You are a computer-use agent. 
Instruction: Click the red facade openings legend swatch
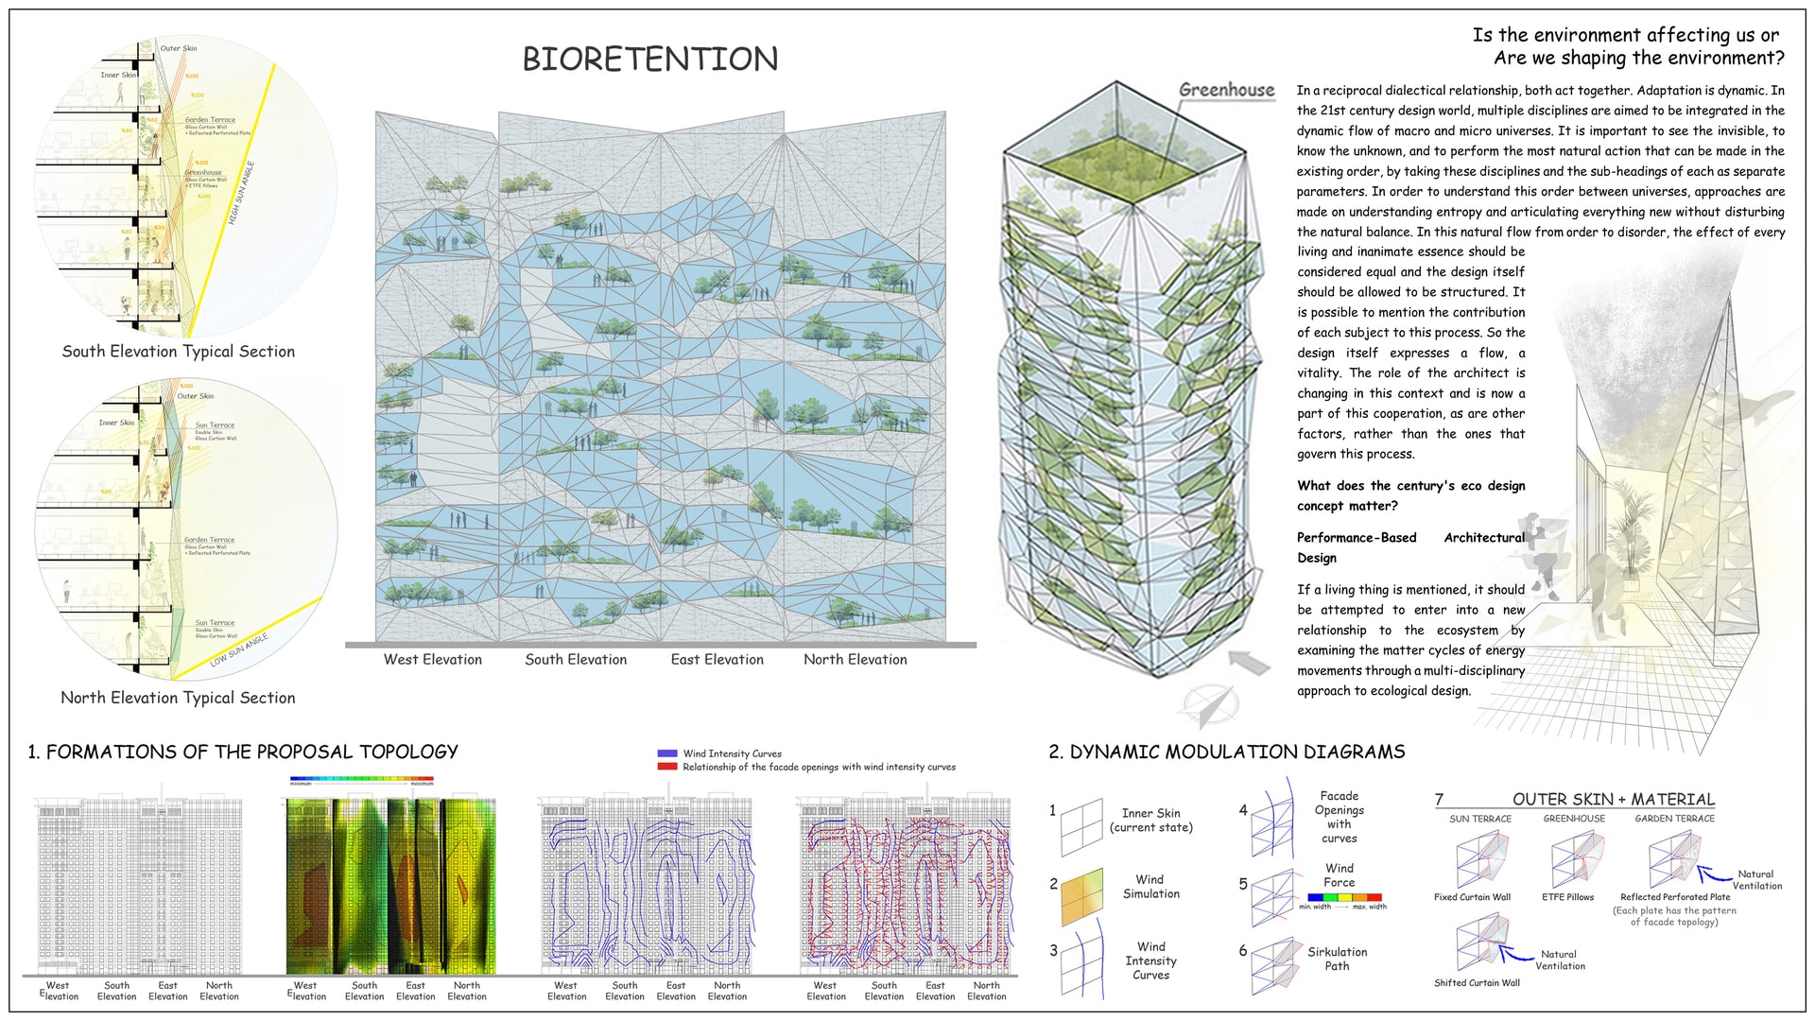point(667,767)
